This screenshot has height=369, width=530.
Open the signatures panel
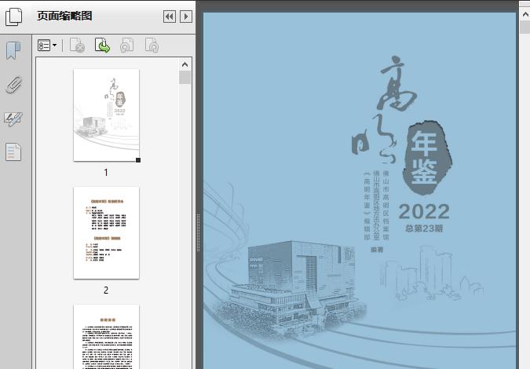(x=13, y=119)
